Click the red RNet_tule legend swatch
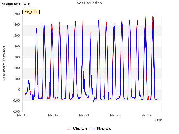Viewport: 179px width, 134px height. click(x=69, y=129)
